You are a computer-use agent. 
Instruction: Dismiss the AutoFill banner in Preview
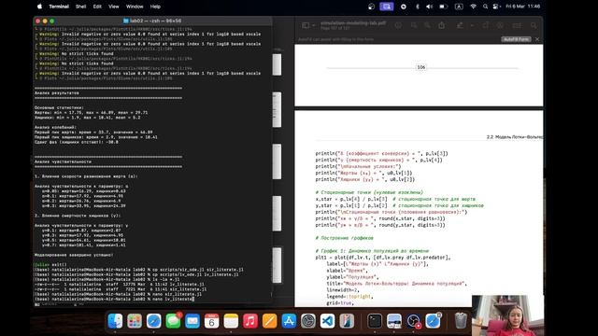537,39
